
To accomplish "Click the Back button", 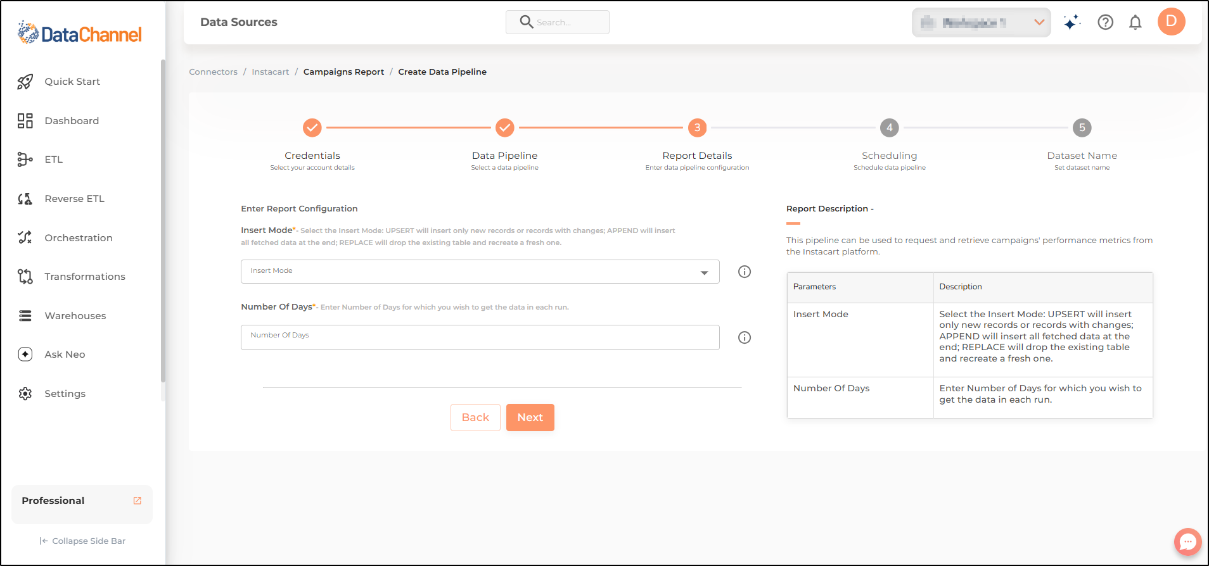I will [475, 418].
